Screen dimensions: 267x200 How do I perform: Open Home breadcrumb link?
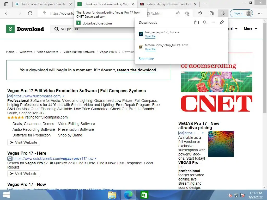point(10,52)
